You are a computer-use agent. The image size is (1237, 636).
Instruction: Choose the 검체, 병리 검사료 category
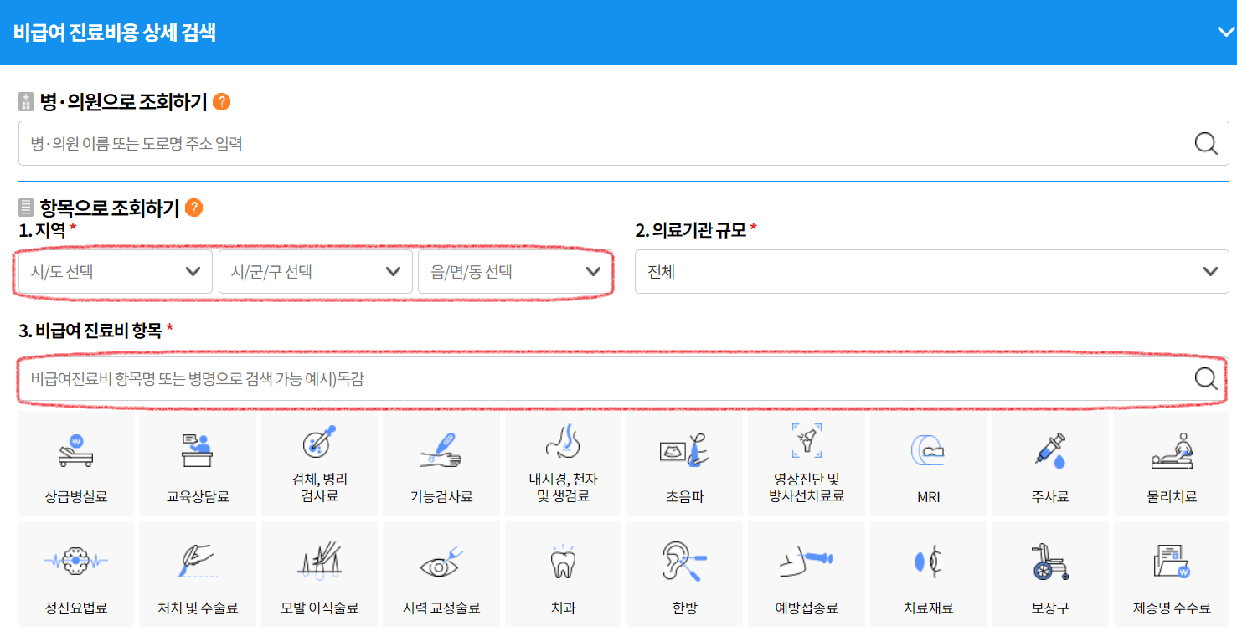point(319,464)
